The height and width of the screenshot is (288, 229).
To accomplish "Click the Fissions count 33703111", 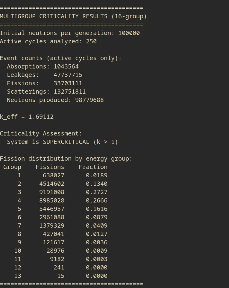I will (68, 83).
